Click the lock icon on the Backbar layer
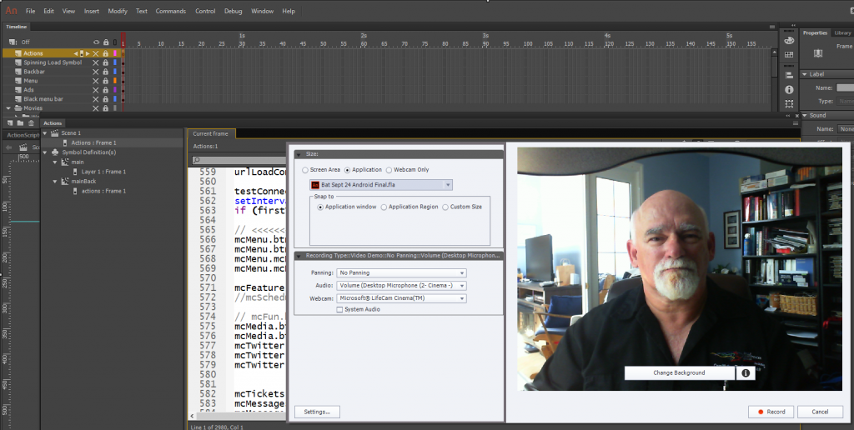The height and width of the screenshot is (430, 854). click(x=105, y=72)
